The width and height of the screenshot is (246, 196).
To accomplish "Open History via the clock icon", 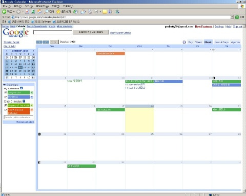I will [x=75, y=12].
